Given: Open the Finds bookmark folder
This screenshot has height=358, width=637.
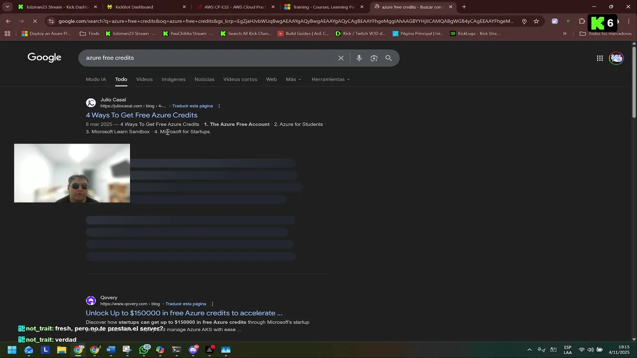Looking at the screenshot, I should point(90,34).
